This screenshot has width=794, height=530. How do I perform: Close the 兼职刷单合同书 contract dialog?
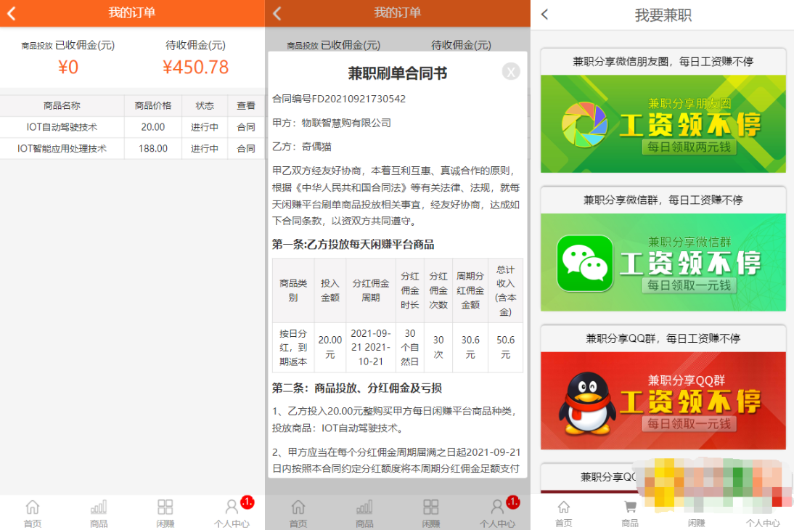pos(511,71)
